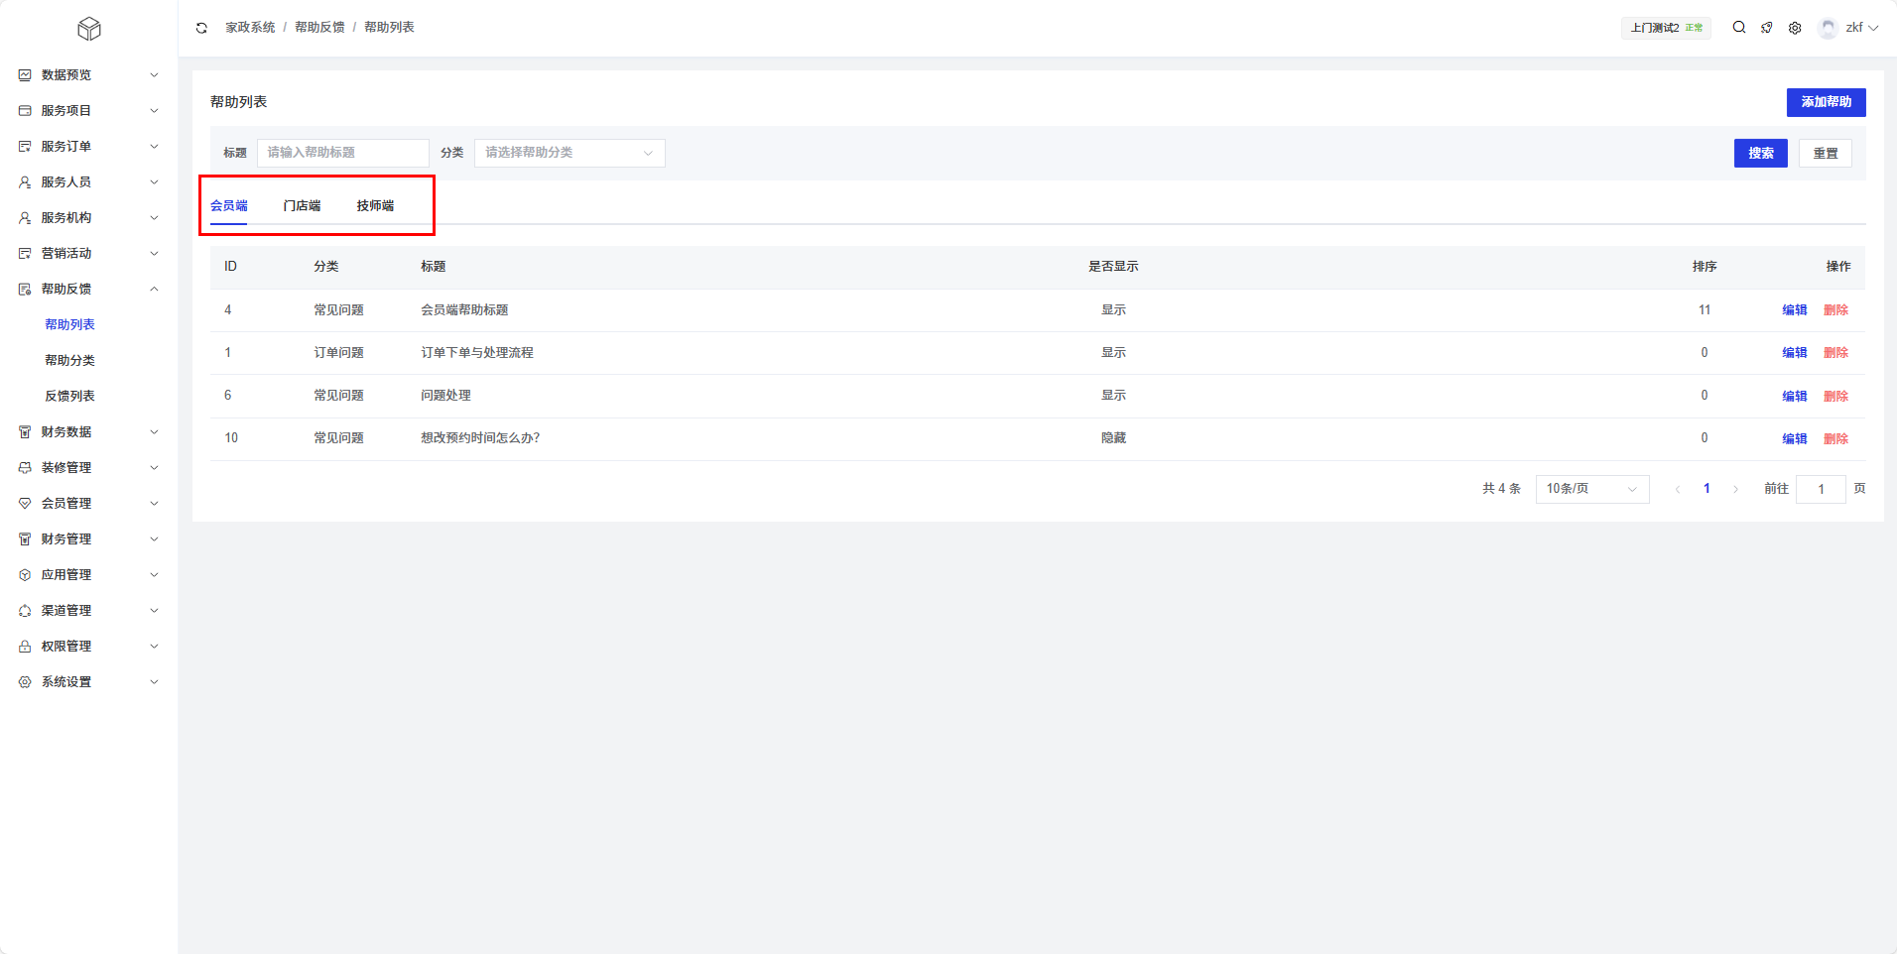Click the 系统设置 gear icon in sidebar

[x=25, y=682]
